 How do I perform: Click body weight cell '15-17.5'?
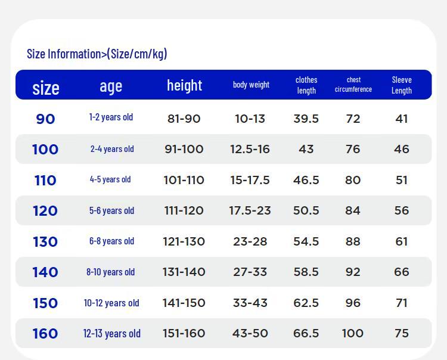[250, 180]
